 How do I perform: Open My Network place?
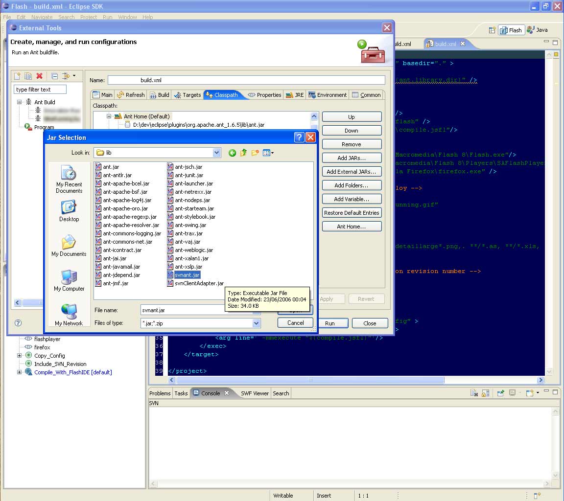[x=69, y=315]
